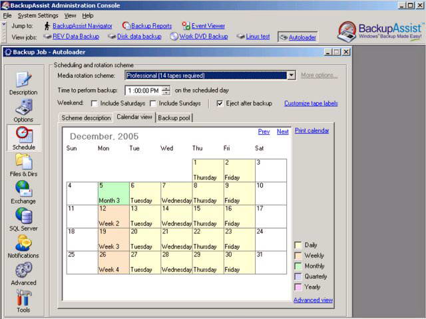The image size is (426, 319).
Task: Open the File menu
Action: pos(7,16)
